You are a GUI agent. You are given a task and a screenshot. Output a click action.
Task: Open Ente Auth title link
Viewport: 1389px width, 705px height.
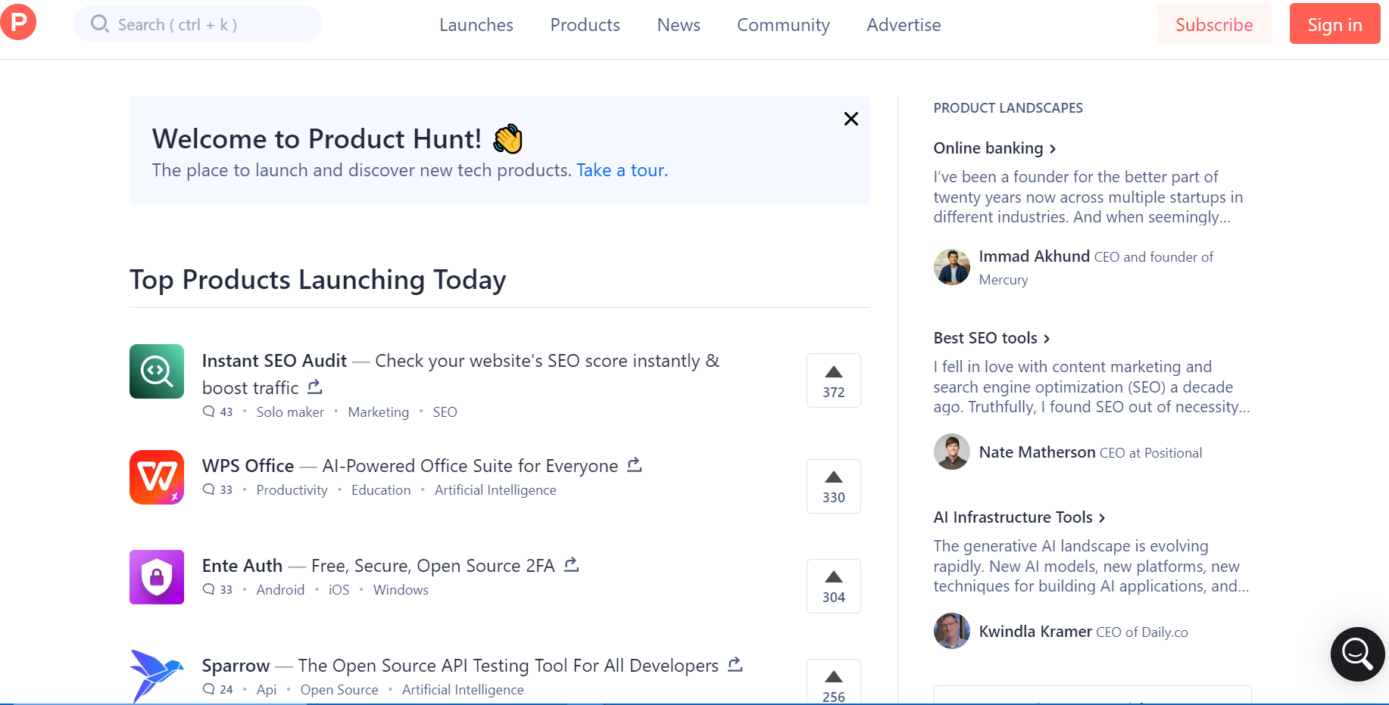click(x=242, y=566)
